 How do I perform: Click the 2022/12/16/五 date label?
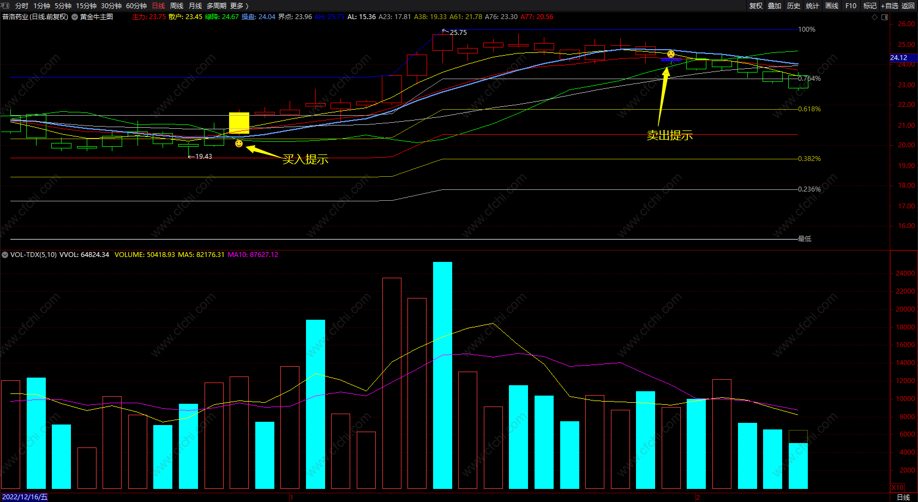25,497
